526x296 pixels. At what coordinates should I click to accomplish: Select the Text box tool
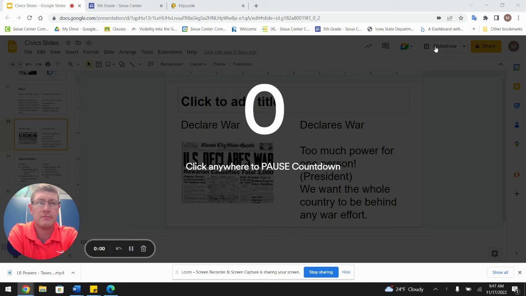[x=99, y=64]
